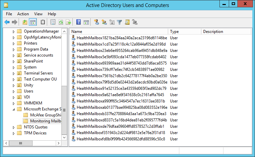Select HealthMailboxde79dfaa09604ffd8578527c2d3ffab1 user
Image resolution: width=255 pixels, height=157 pixels.
point(121,126)
